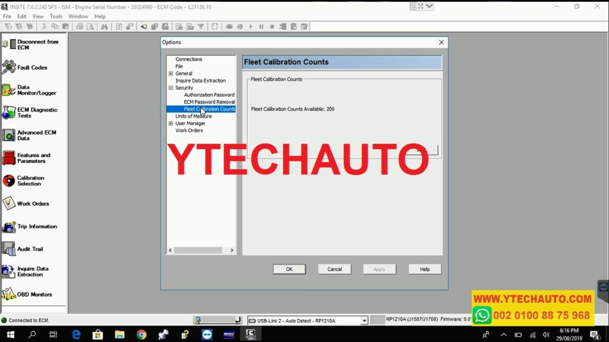Expand the User Manager node

coord(171,123)
